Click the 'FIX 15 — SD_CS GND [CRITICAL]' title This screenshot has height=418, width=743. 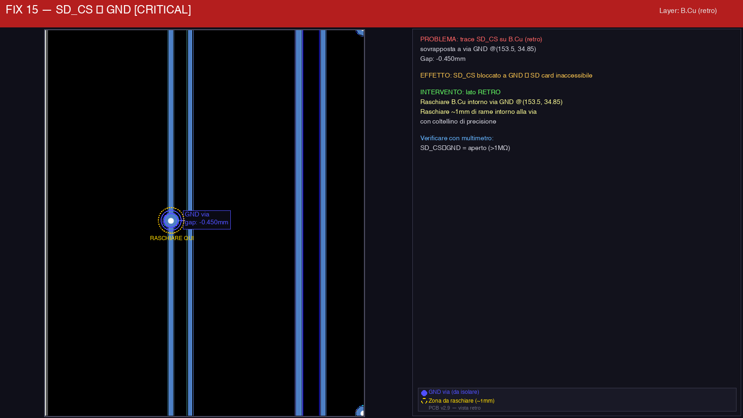98,10
